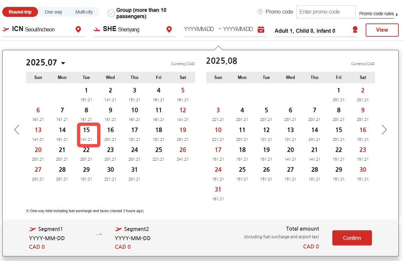The image size is (405, 261).
Task: Select the Round-trip option
Action: point(20,12)
